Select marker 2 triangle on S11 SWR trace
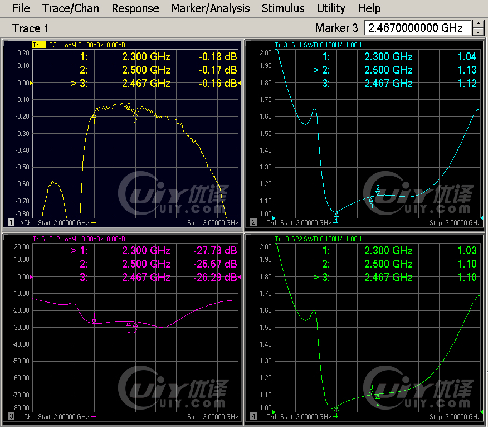Viewport: 488px width, 428px height. (378, 193)
